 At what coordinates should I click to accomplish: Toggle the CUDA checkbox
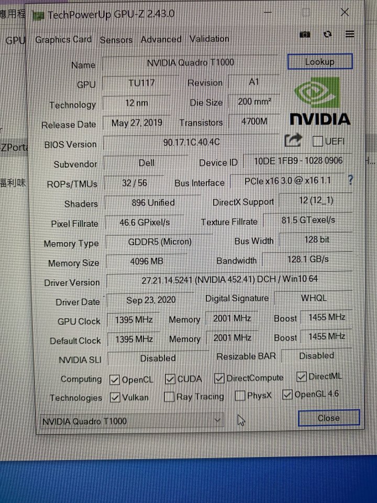click(170, 379)
